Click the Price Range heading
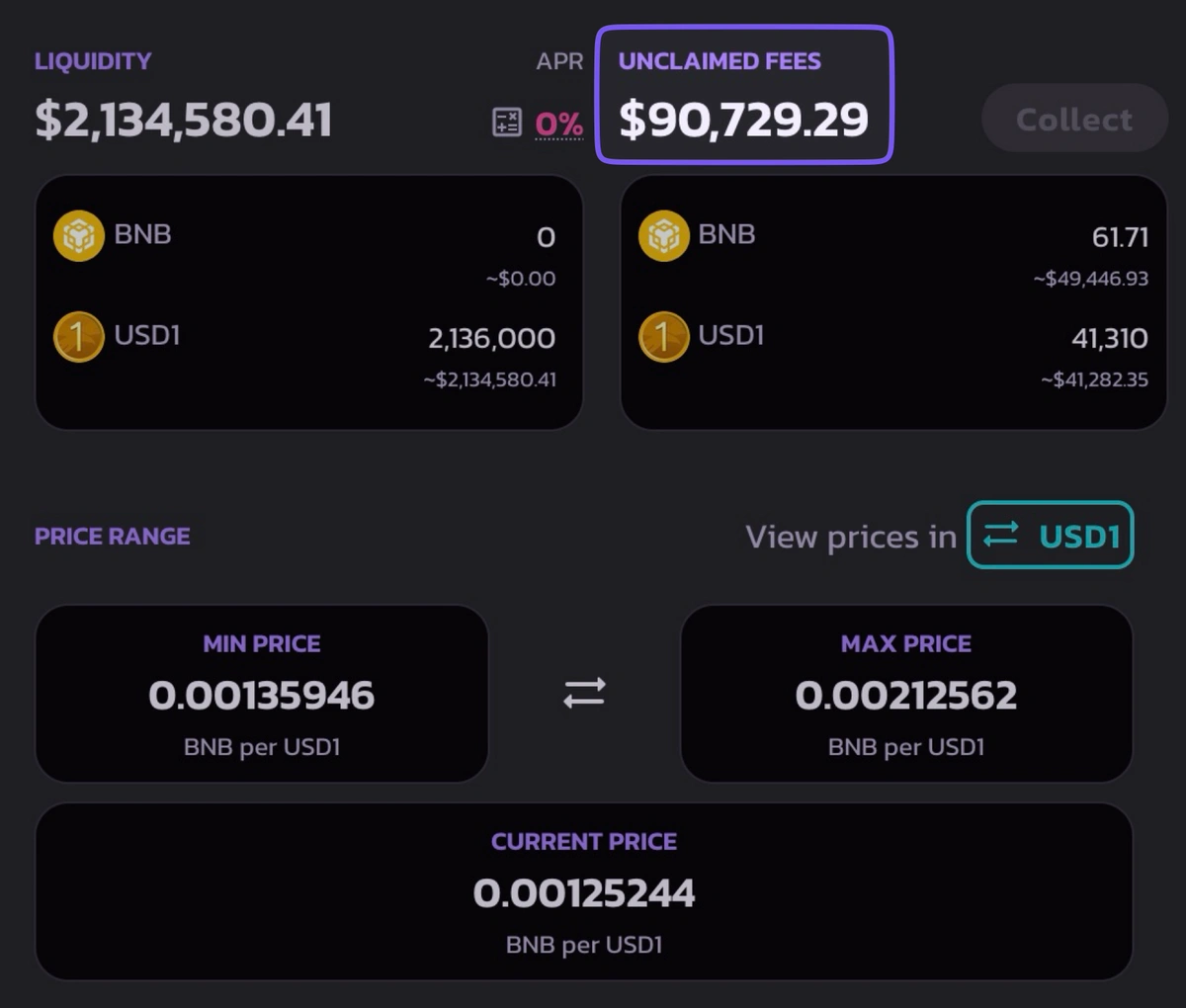Image resolution: width=1186 pixels, height=1008 pixels. [x=113, y=536]
